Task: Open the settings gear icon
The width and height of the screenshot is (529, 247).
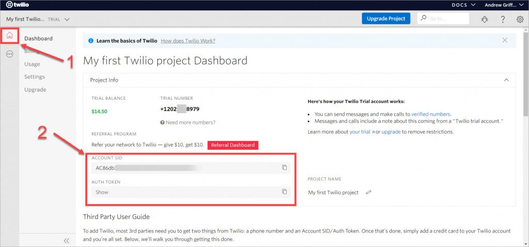Action: (x=520, y=20)
